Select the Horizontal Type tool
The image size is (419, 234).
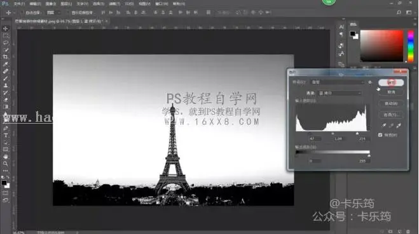click(5, 135)
